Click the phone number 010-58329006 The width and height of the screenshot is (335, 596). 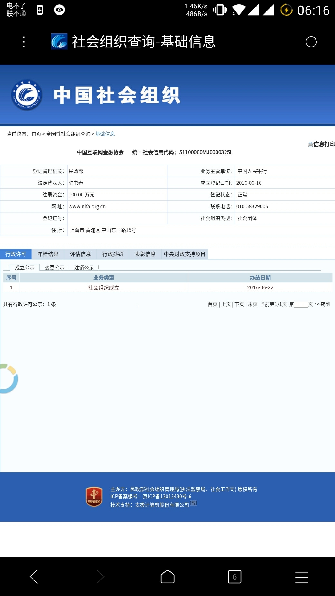point(252,207)
